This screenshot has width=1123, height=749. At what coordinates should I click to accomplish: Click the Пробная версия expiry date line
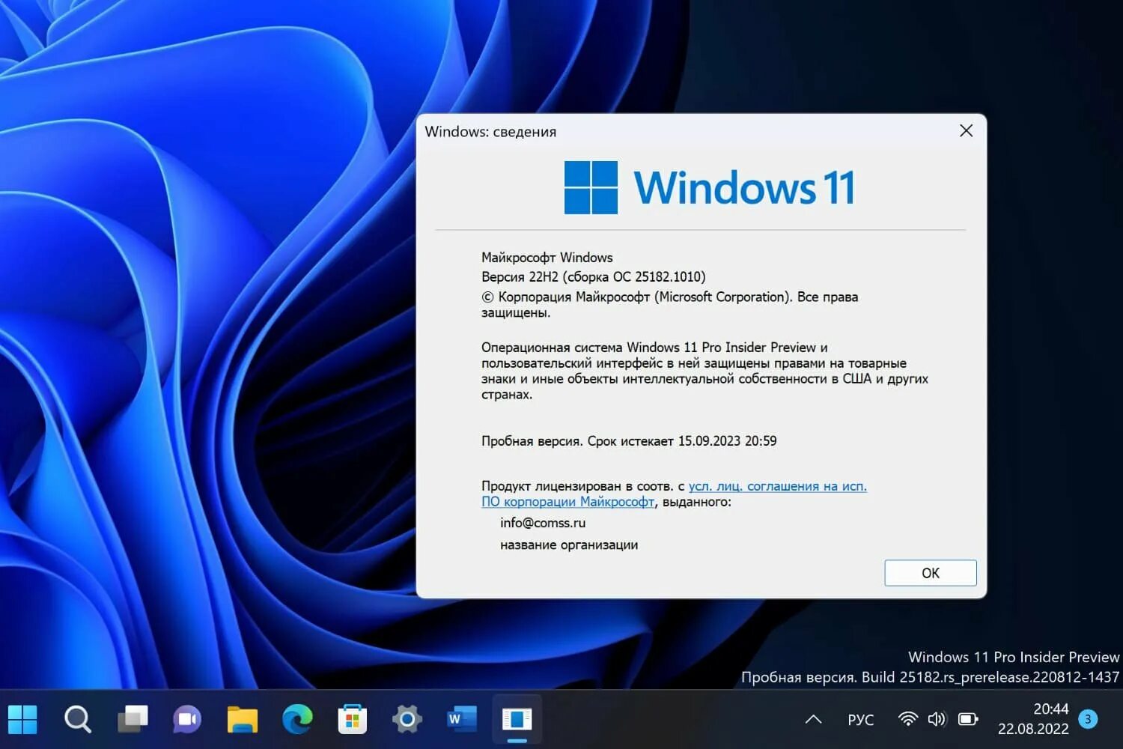pyautogui.click(x=629, y=441)
